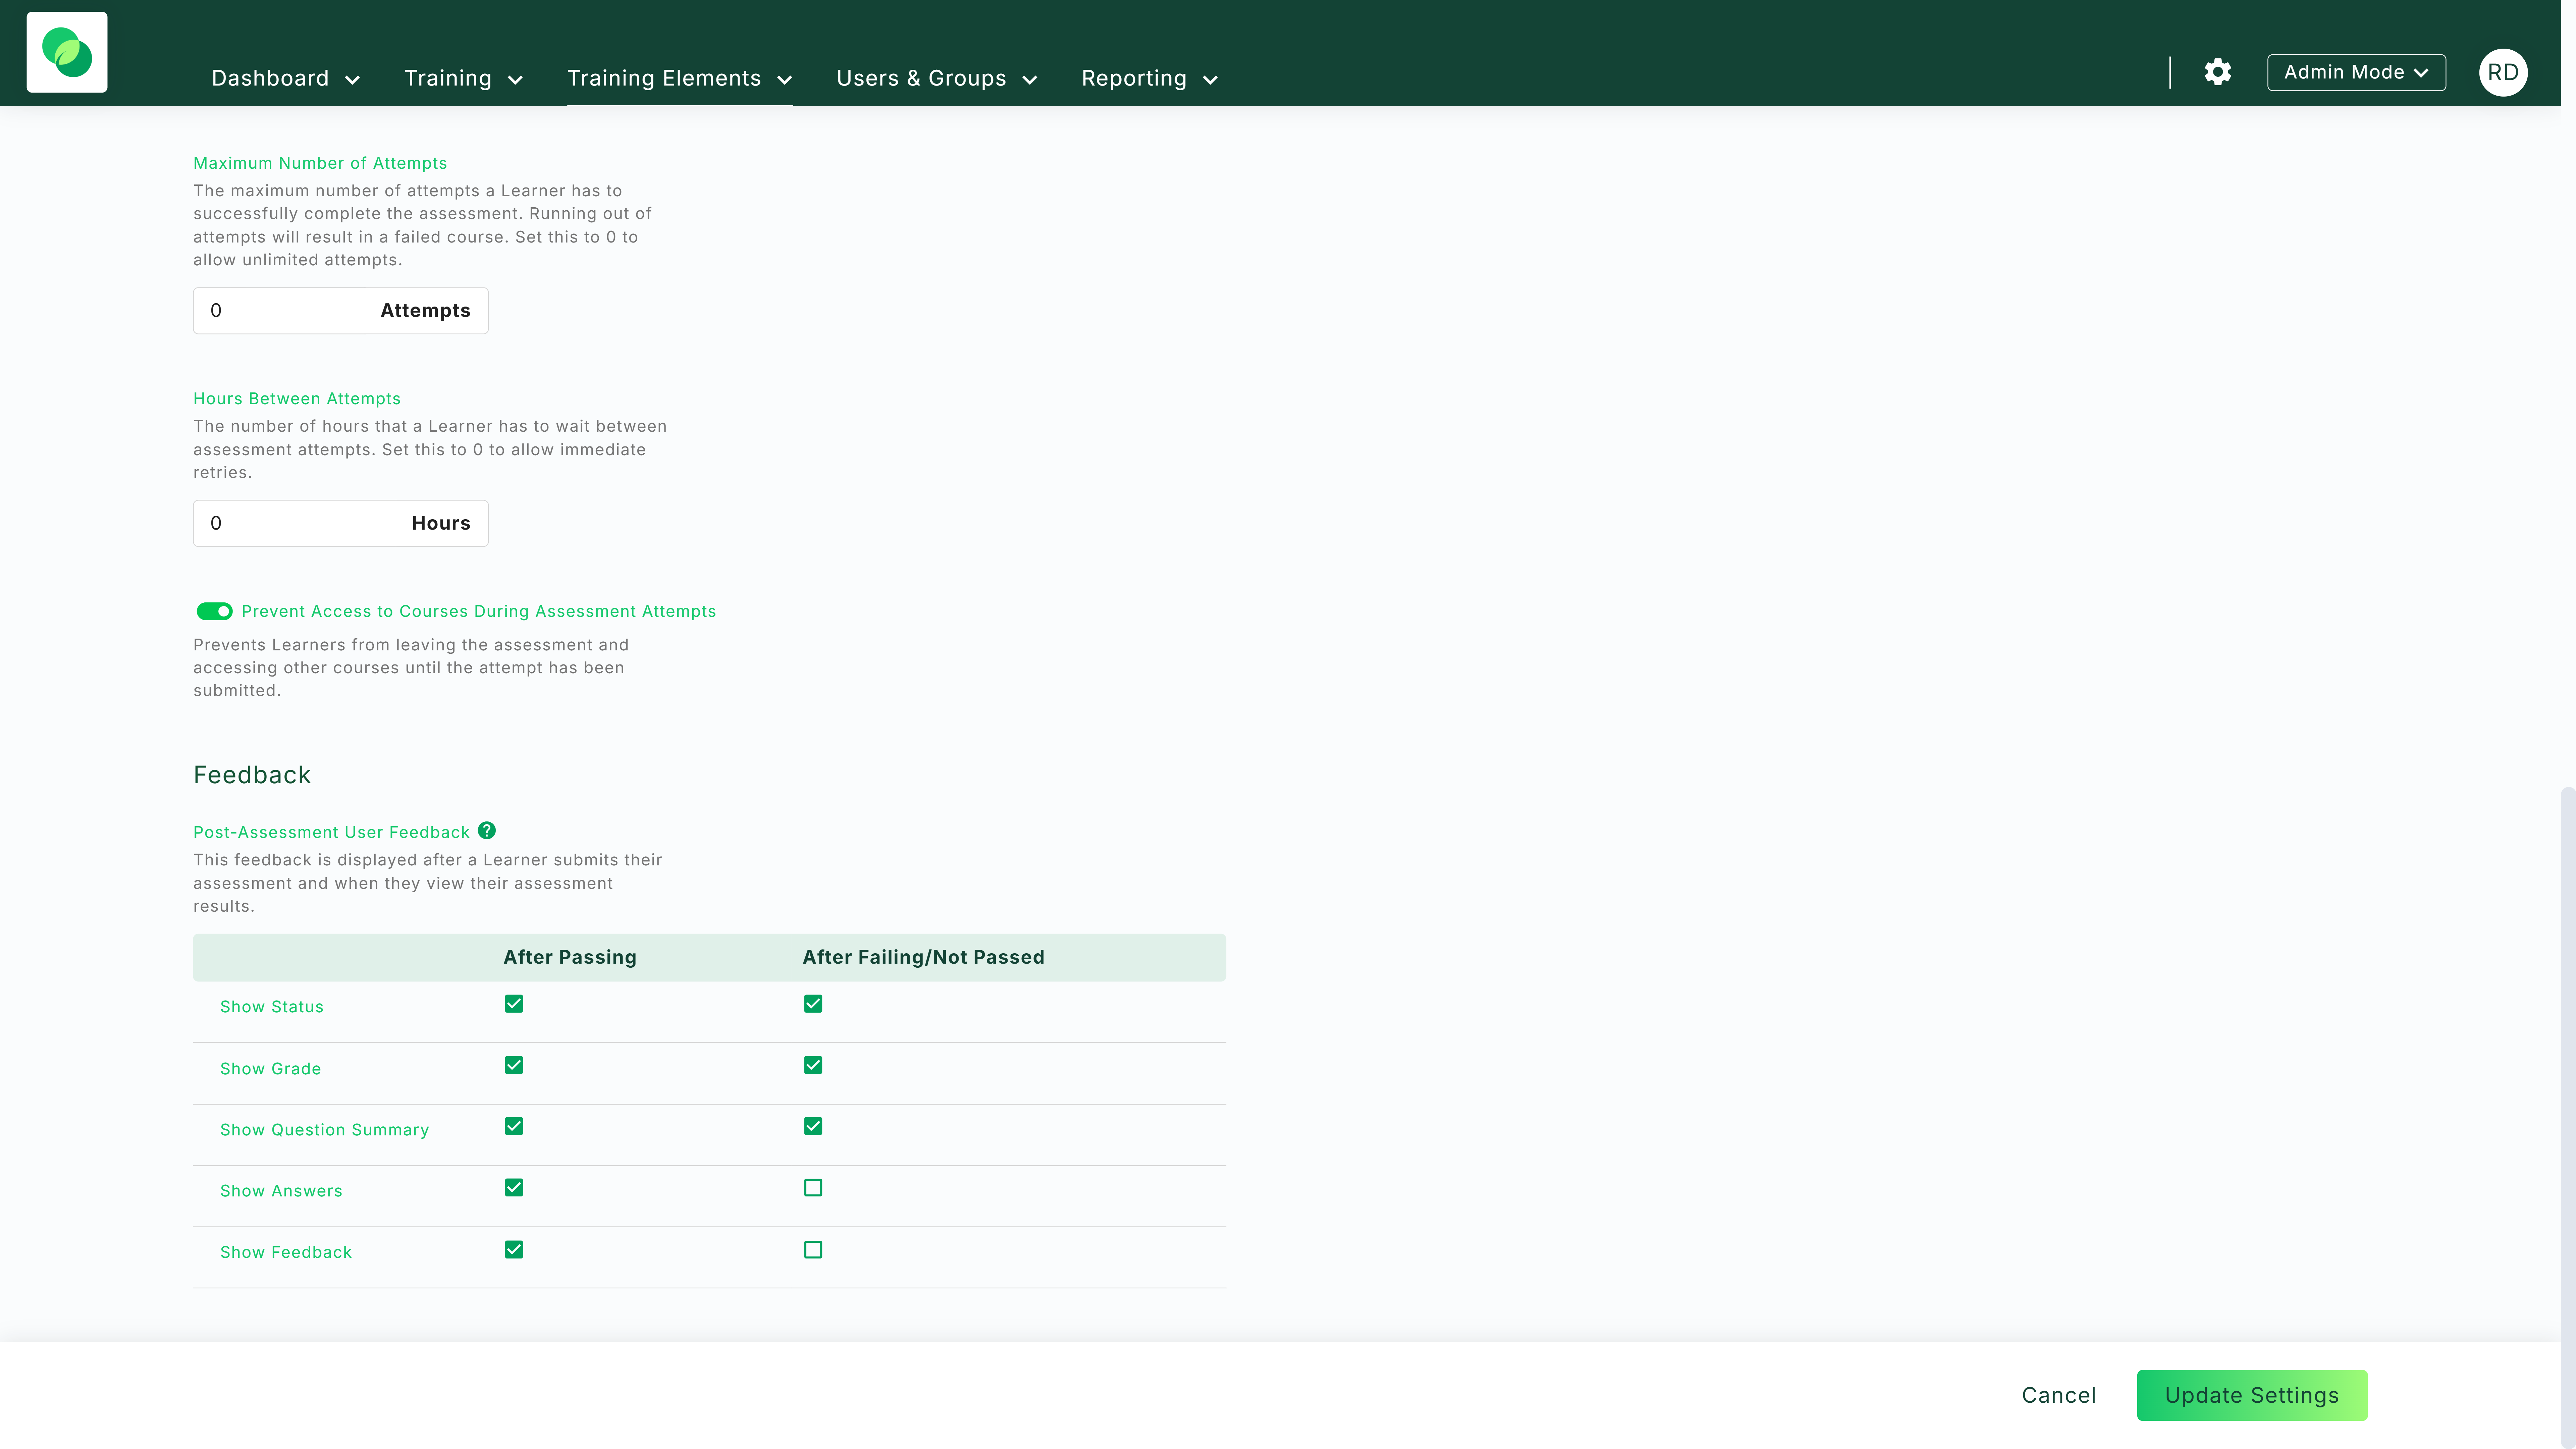The height and width of the screenshot is (1449, 2576).
Task: Click the green leaf app logo
Action: (x=67, y=52)
